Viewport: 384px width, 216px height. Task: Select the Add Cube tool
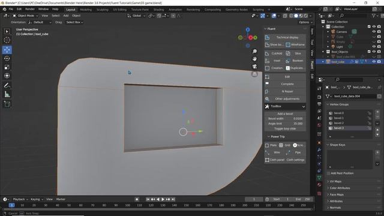(7, 104)
